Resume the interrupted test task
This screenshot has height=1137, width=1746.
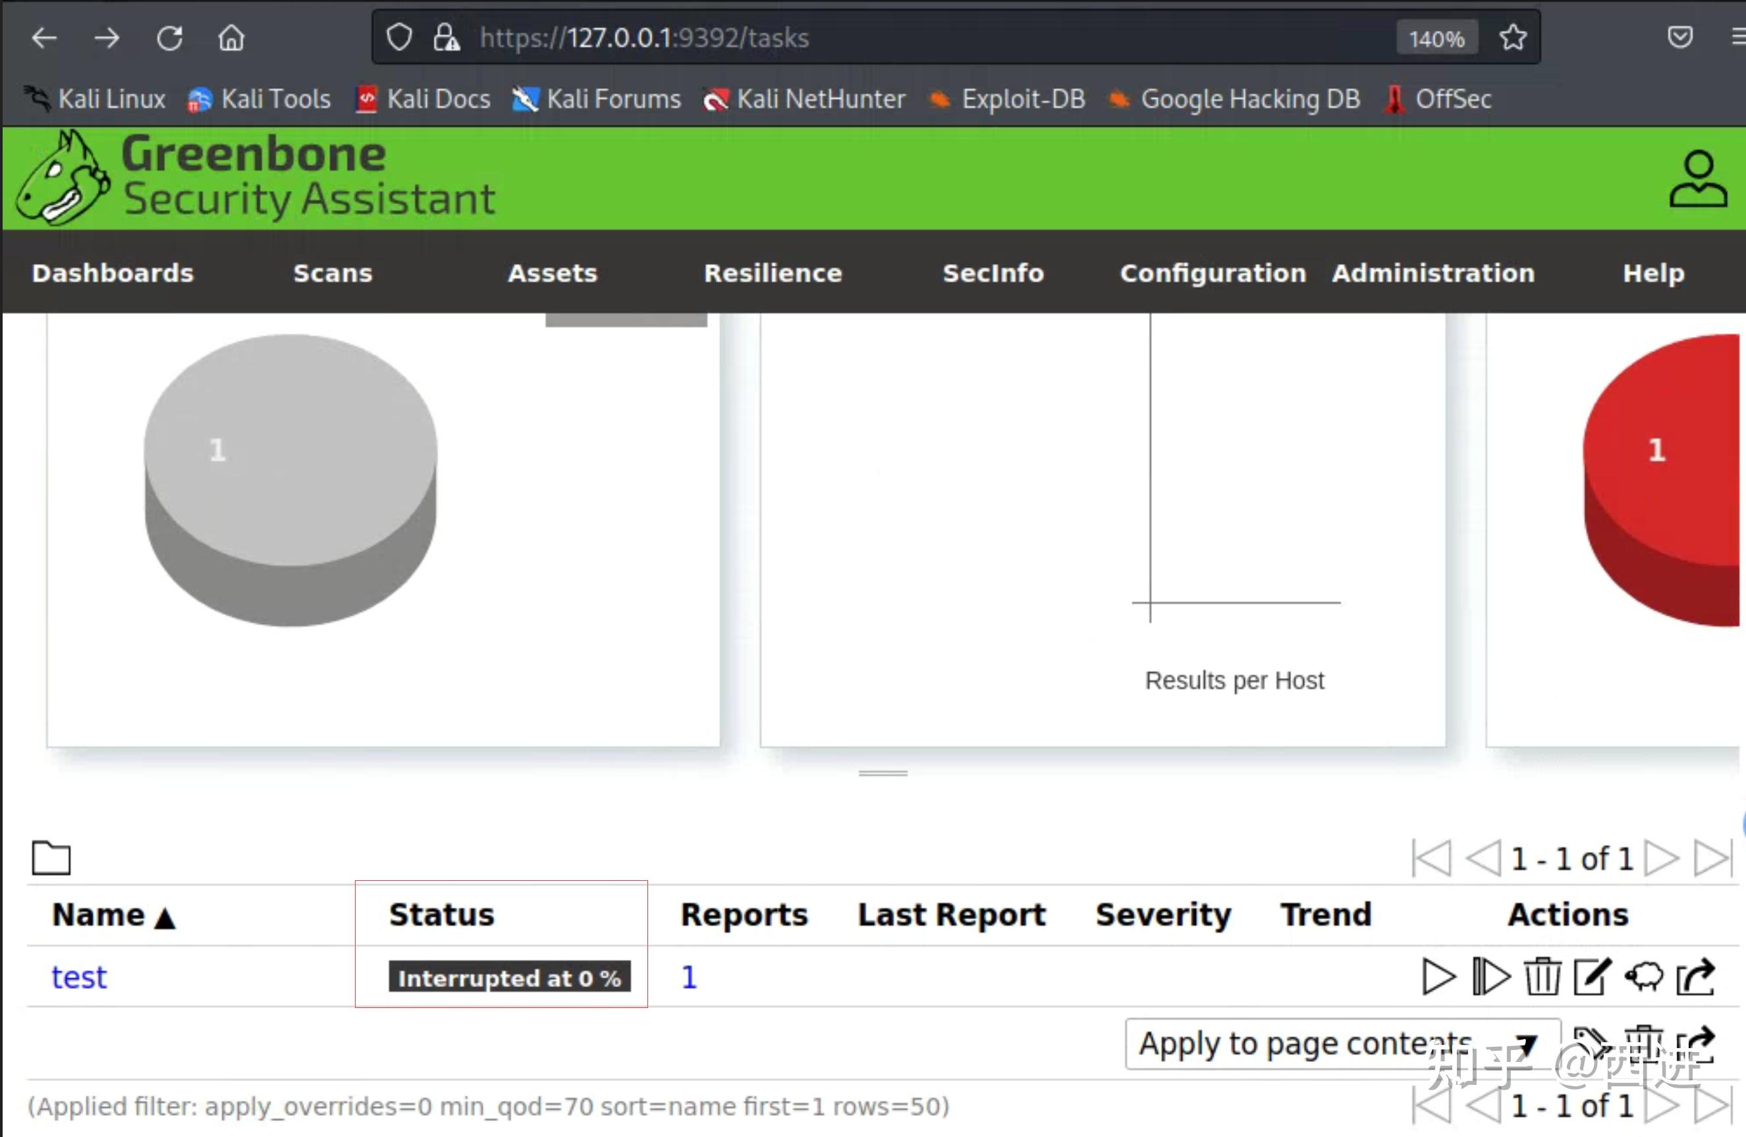[1490, 977]
